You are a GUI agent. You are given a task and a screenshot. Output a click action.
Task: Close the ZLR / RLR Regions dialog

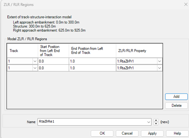[185, 5]
